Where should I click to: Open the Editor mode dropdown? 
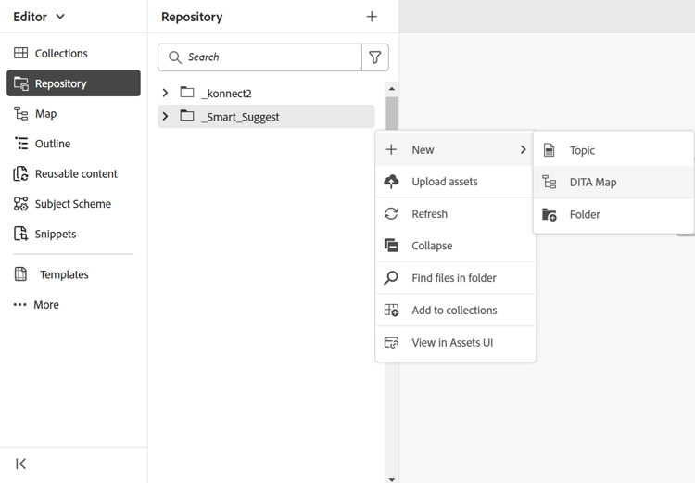coord(39,17)
